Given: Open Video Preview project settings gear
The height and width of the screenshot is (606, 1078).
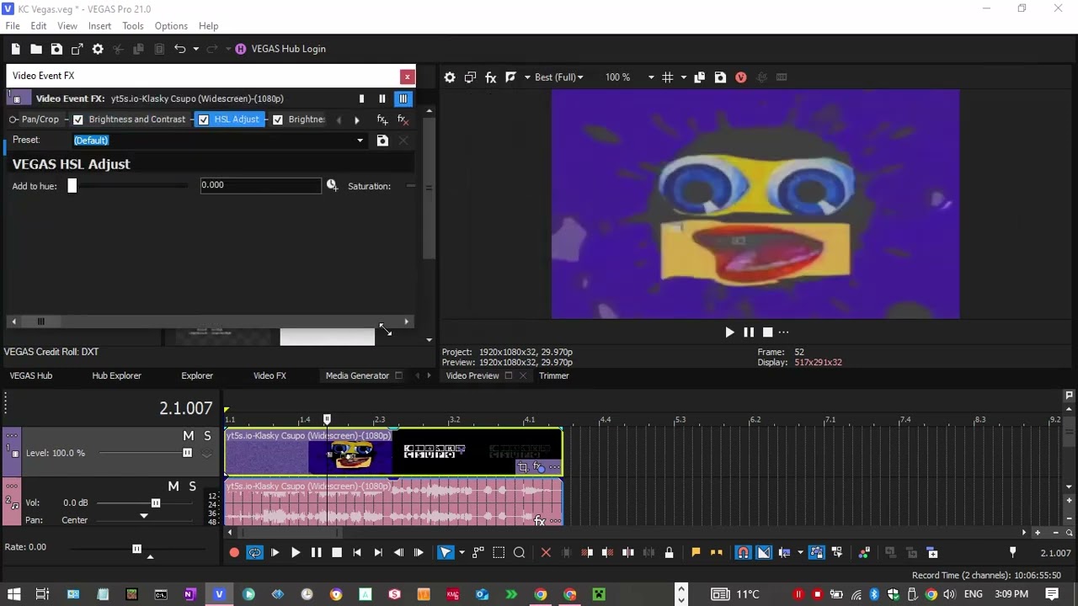Looking at the screenshot, I should [450, 77].
